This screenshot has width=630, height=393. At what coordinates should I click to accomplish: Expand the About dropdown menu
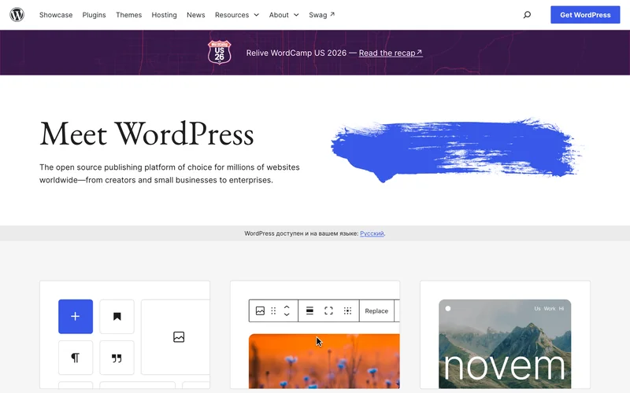pos(283,15)
